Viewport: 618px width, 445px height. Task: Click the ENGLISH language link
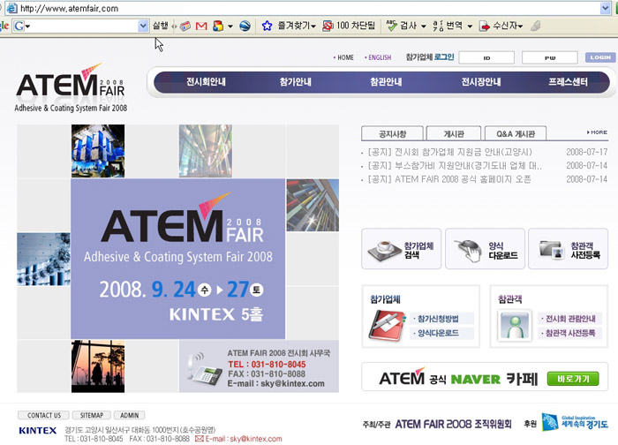pos(378,57)
